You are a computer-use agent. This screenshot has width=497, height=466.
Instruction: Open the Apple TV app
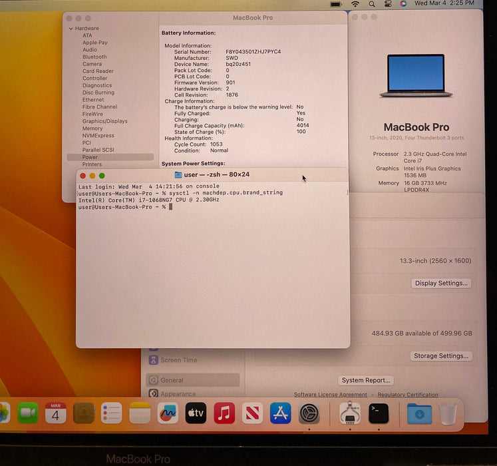click(x=196, y=413)
